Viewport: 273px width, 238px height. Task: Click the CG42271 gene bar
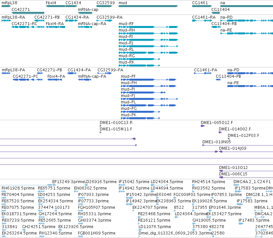pyautogui.click(x=28, y=13)
